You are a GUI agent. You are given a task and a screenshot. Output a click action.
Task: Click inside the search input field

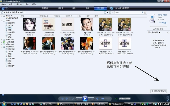[128, 12]
